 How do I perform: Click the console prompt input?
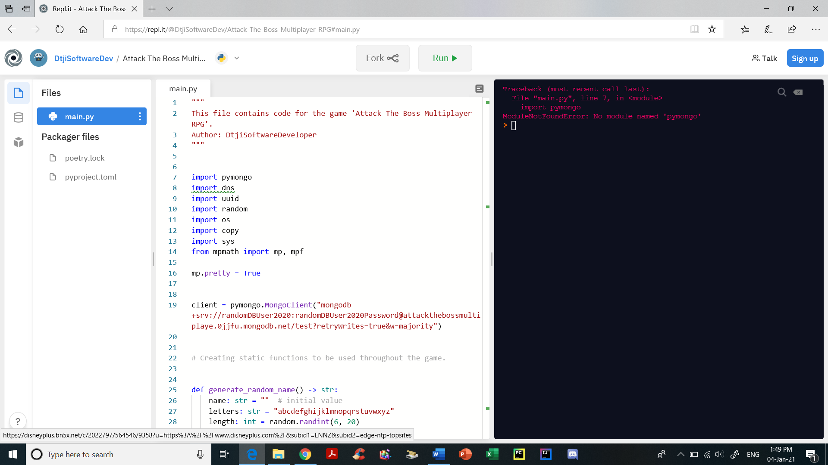point(514,125)
